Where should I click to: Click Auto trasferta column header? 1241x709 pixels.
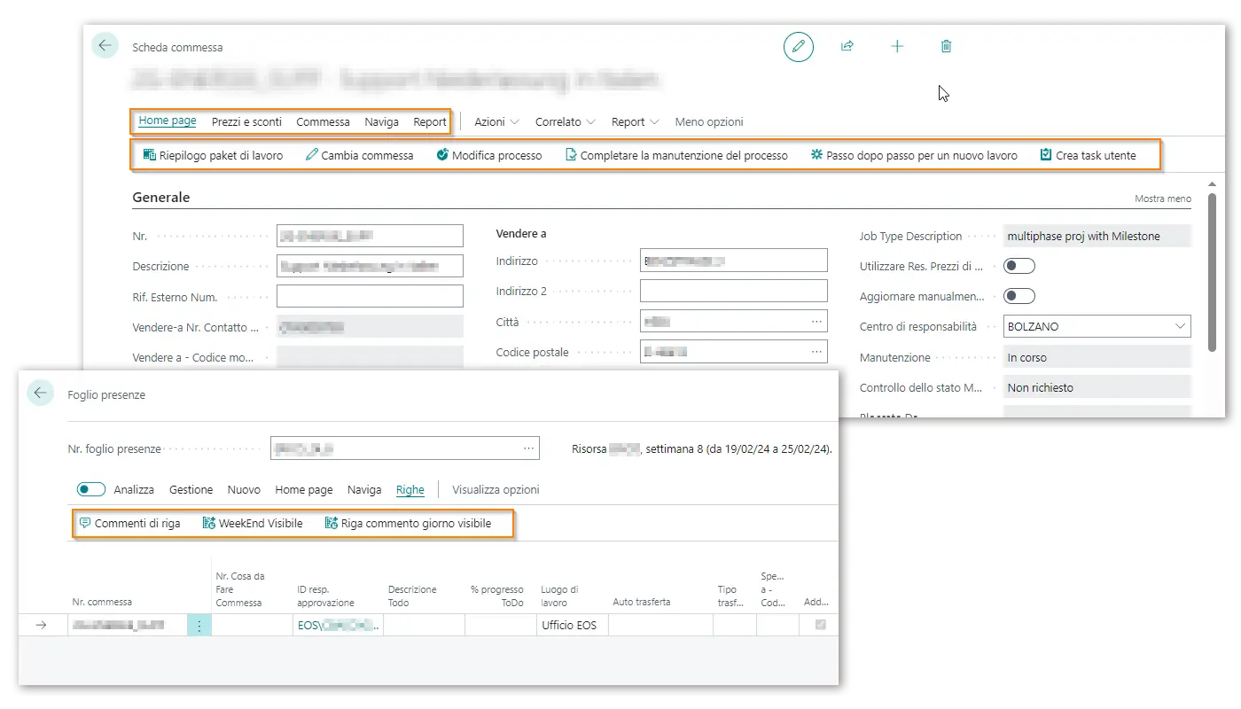[x=641, y=602]
